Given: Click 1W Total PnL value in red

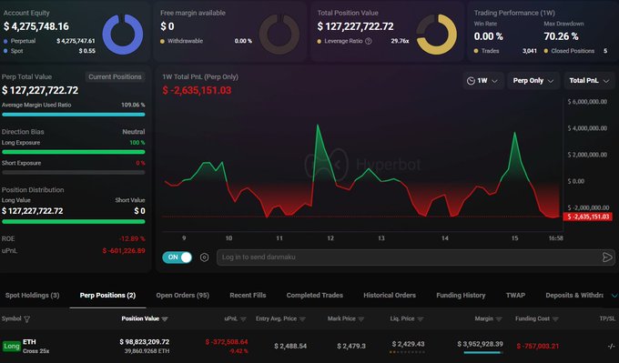Looking at the screenshot, I should (x=197, y=90).
